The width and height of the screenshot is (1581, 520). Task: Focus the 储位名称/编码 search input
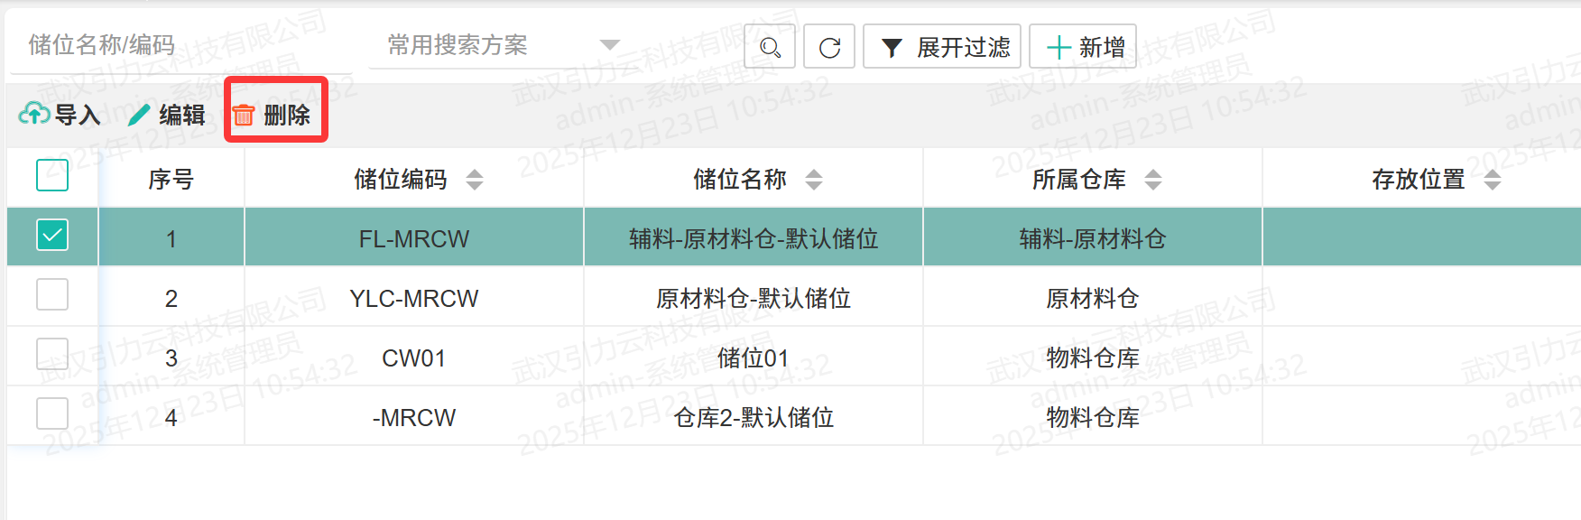[x=180, y=45]
